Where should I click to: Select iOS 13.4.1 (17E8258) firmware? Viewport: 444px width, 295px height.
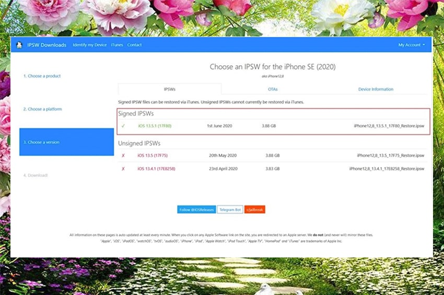tap(156, 169)
